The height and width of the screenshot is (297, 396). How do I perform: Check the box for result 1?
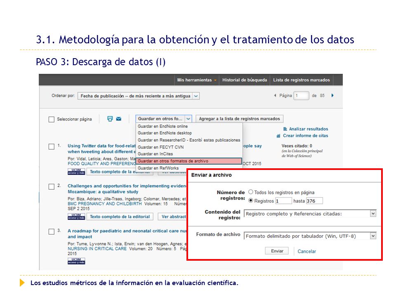click(51, 147)
